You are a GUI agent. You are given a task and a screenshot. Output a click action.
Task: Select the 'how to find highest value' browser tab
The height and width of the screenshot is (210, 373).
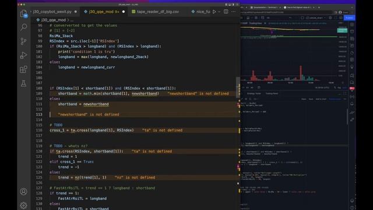pyautogui.click(x=298, y=8)
